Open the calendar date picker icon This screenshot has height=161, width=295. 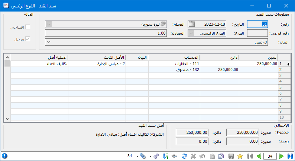[x=191, y=24]
